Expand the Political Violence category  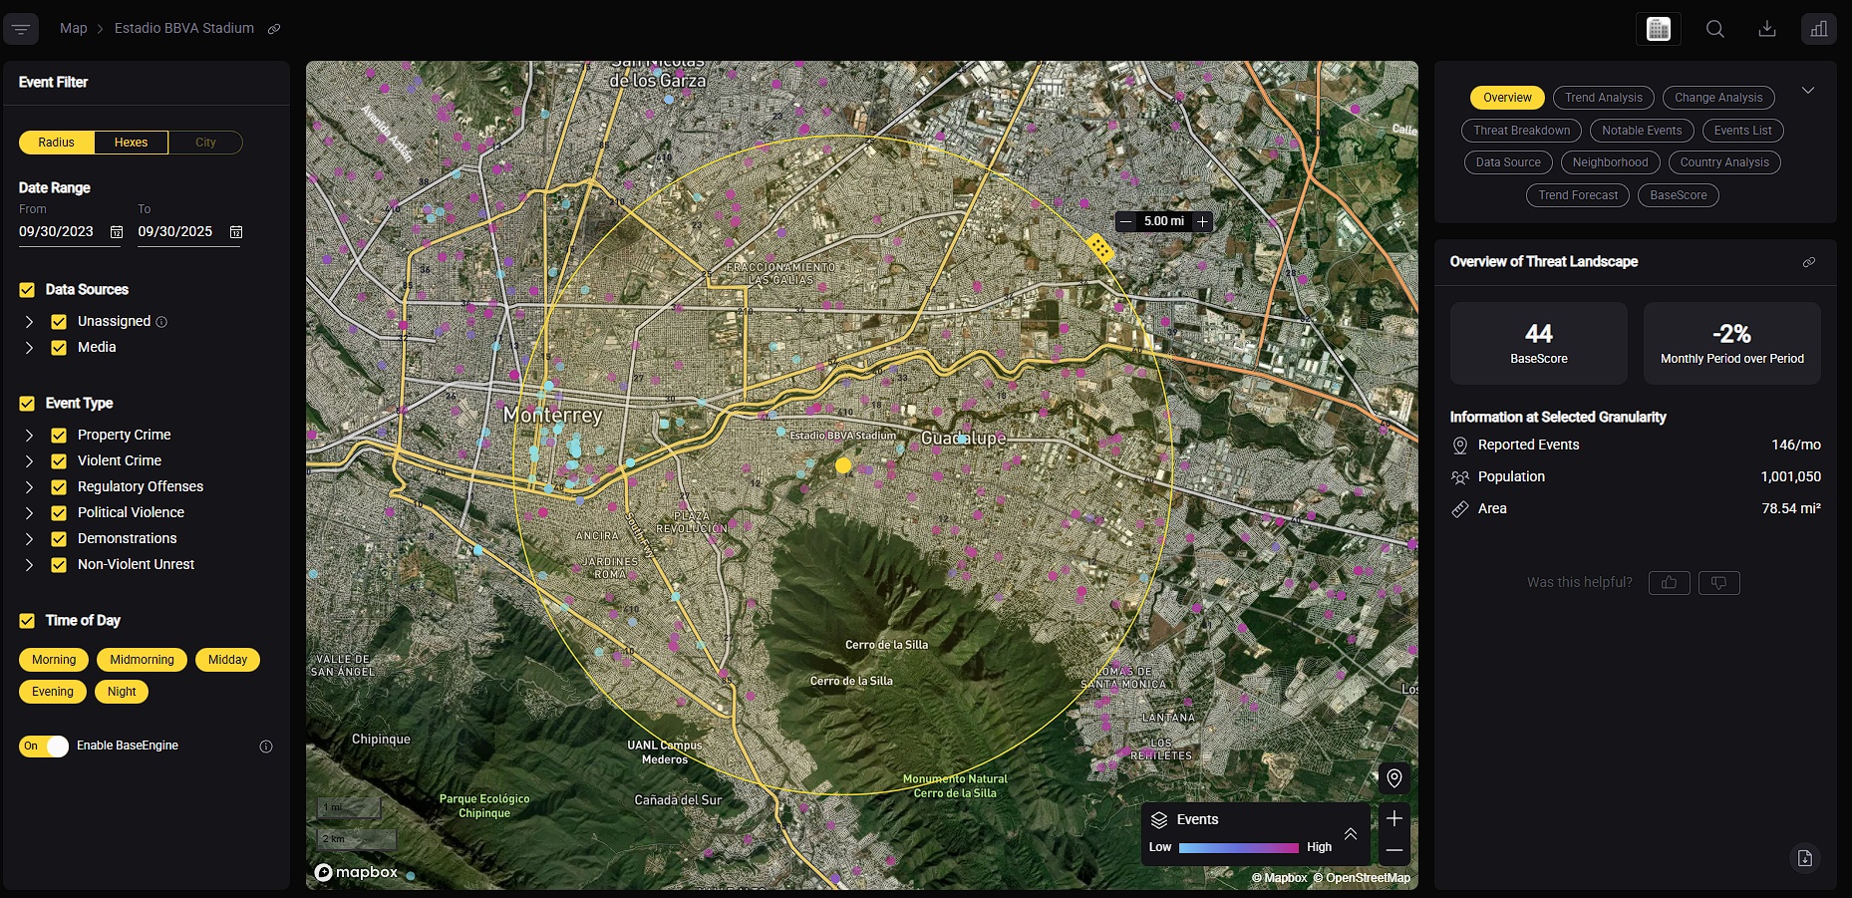coord(29,513)
